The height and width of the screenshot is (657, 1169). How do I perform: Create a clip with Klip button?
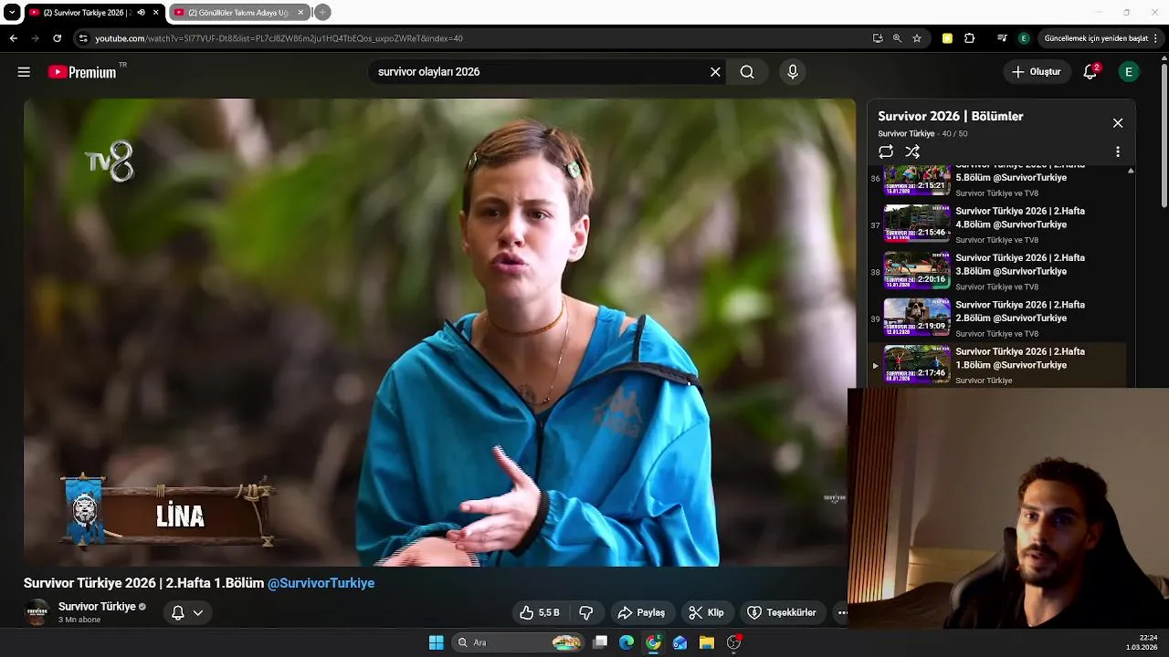[x=706, y=612]
